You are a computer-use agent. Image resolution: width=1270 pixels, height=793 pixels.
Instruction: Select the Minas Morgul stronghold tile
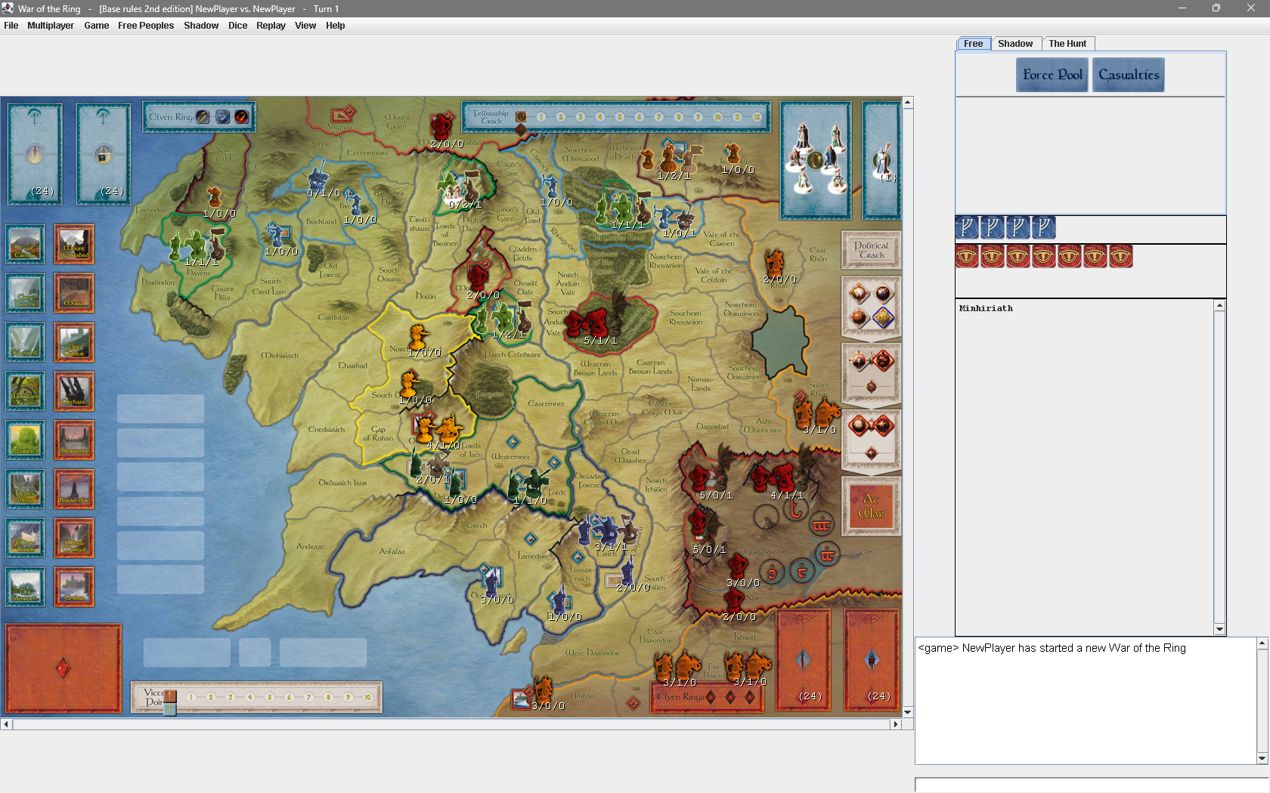click(x=74, y=537)
